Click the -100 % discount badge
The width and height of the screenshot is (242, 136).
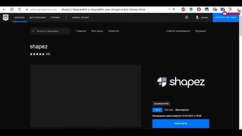[157, 110]
